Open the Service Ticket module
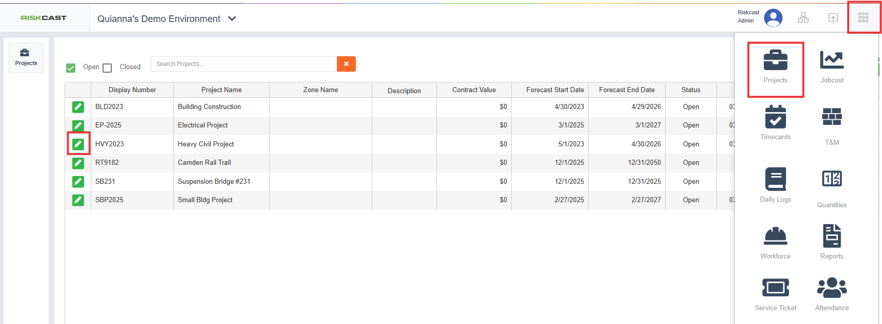The height and width of the screenshot is (324, 882). click(775, 294)
